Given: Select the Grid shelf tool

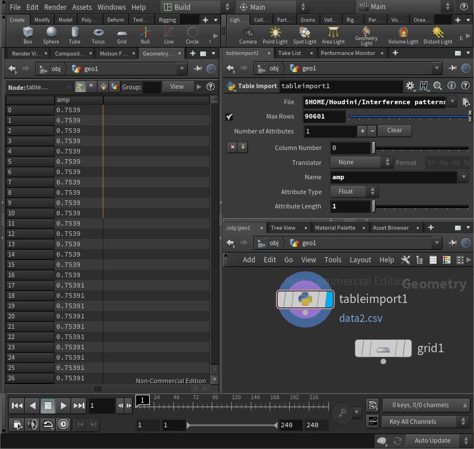Looking at the screenshot, I should 122,36.
